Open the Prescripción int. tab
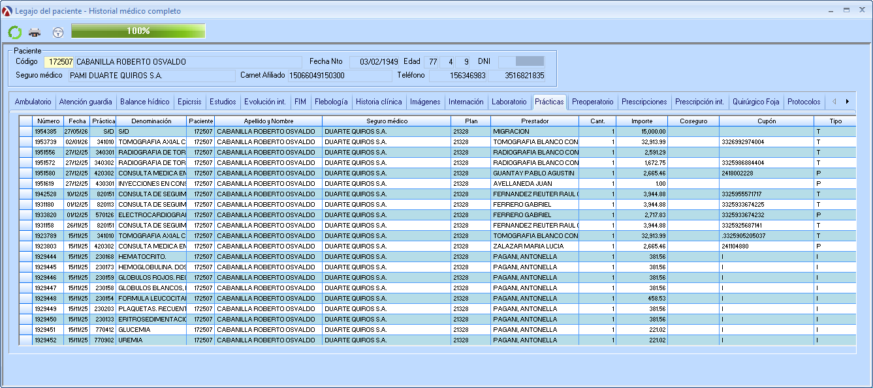The image size is (873, 388). click(700, 102)
